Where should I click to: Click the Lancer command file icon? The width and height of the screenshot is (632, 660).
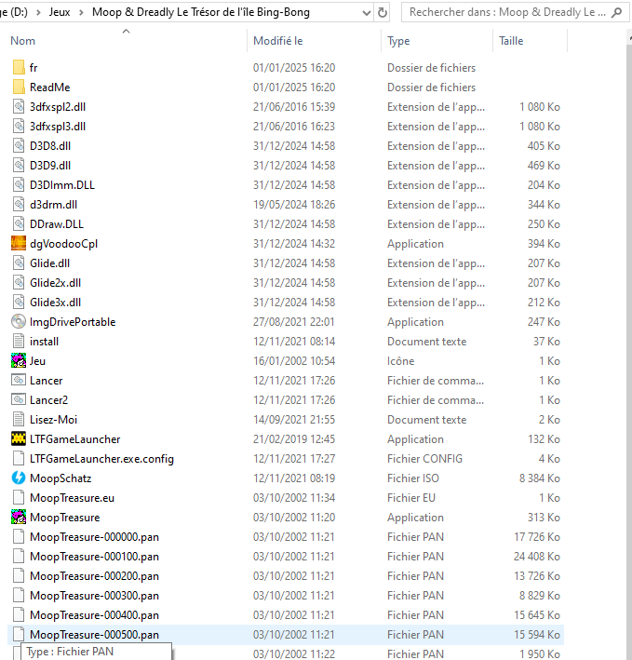pos(19,380)
